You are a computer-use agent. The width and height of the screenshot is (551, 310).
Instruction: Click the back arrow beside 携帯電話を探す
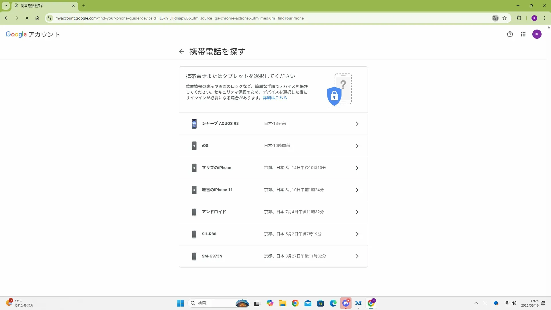(x=181, y=51)
